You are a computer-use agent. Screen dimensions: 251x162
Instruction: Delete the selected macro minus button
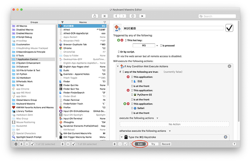click(68, 144)
